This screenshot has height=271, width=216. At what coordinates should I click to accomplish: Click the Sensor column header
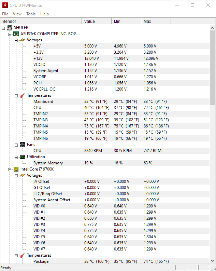(x=41, y=22)
